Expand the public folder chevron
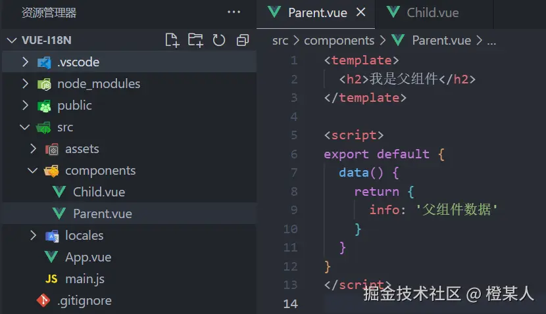 pyautogui.click(x=25, y=105)
